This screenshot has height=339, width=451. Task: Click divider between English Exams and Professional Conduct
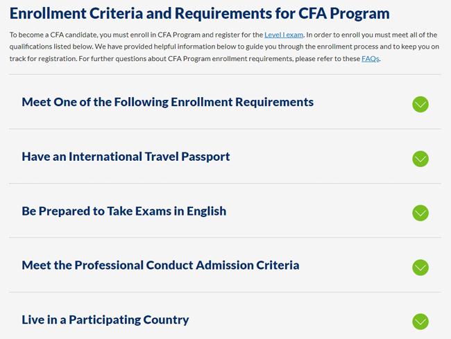[x=225, y=238]
